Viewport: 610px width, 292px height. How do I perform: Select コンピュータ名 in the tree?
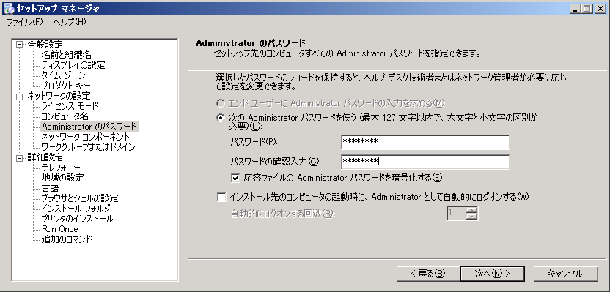65,116
